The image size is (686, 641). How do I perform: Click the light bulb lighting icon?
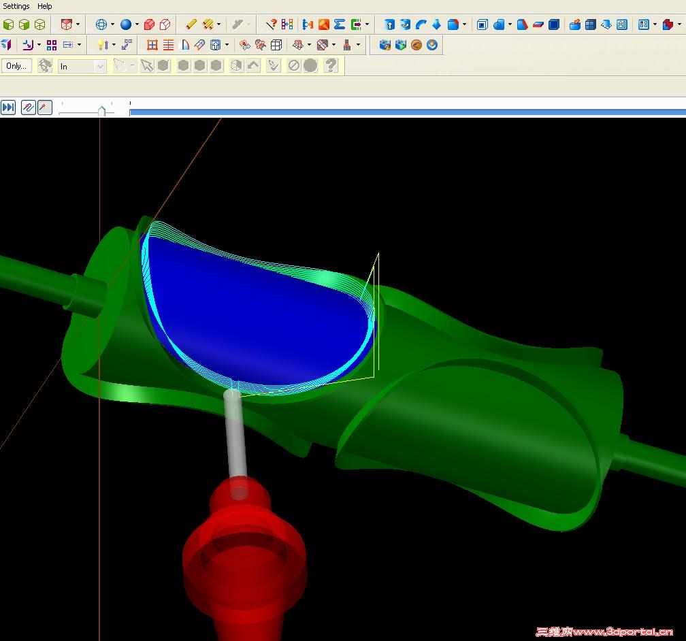click(102, 45)
